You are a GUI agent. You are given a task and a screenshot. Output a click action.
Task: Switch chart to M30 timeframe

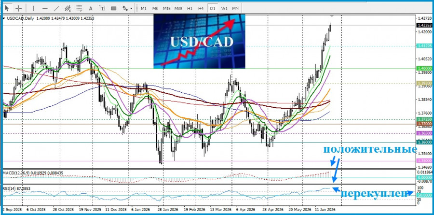[x=178, y=8]
